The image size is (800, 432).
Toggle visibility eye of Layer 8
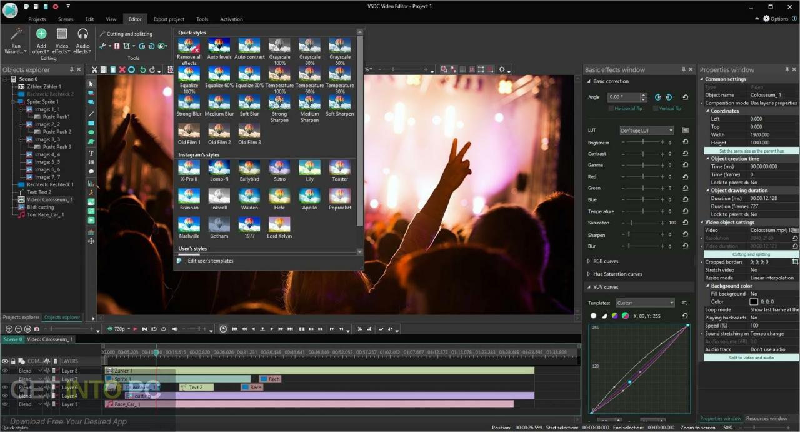click(5, 371)
